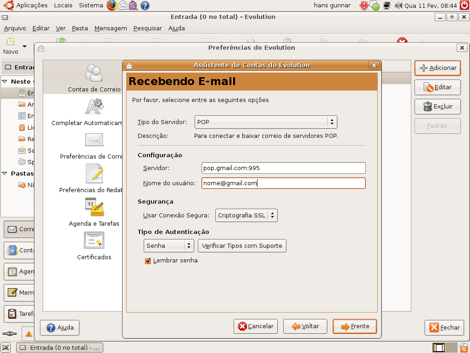The width and height of the screenshot is (470, 353).
Task: Open Contas de Correio preferences section
Action: coord(94,77)
